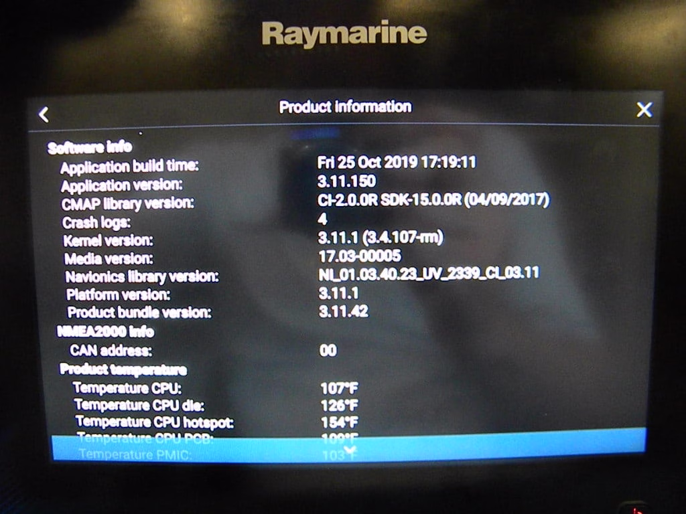686x514 pixels.
Task: Select the 'Temperature PMIC:' label
Action: coord(135,454)
